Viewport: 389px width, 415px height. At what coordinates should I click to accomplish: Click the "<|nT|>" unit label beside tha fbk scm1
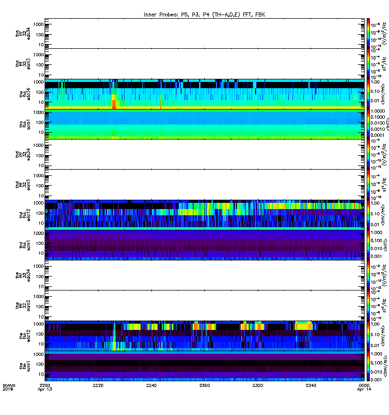click(x=386, y=124)
